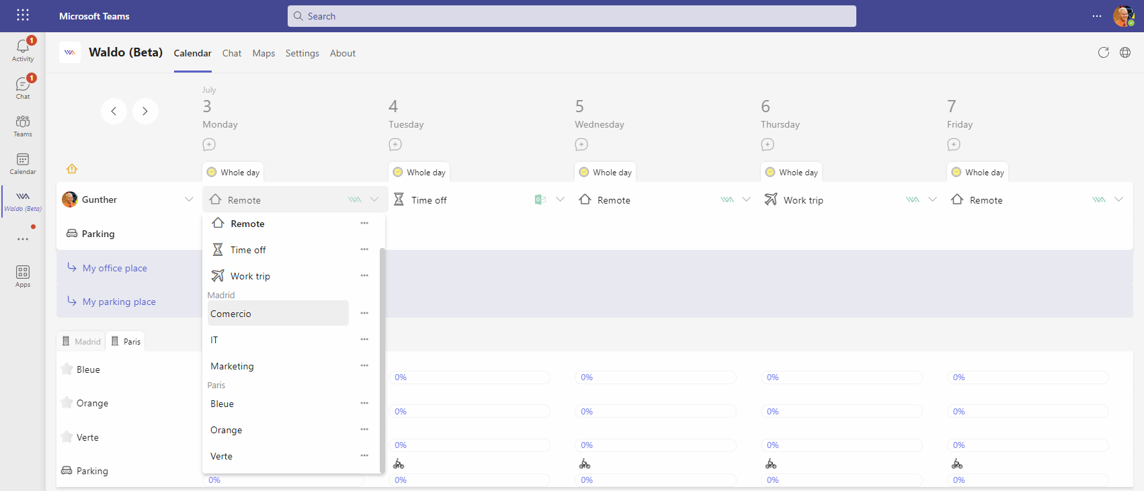1144x491 pixels.
Task: Switch to Chat tab of Waldo
Action: [x=232, y=53]
